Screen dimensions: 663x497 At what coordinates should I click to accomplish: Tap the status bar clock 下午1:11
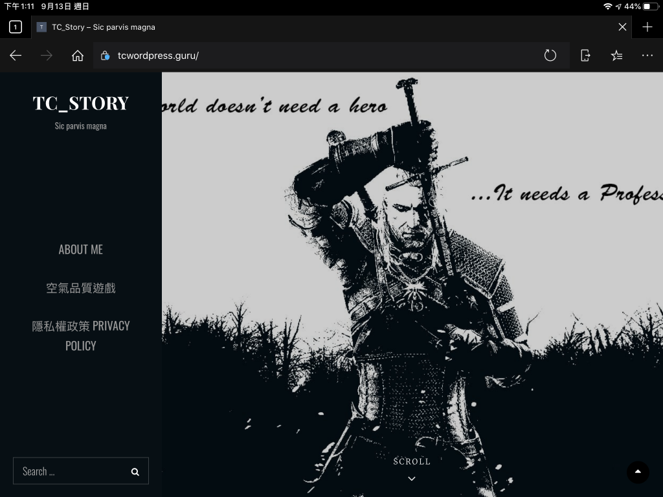click(19, 6)
